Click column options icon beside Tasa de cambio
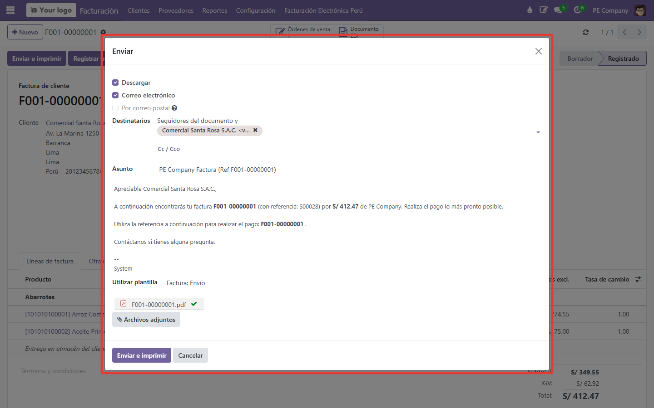This screenshot has height=408, width=654. 638,279
